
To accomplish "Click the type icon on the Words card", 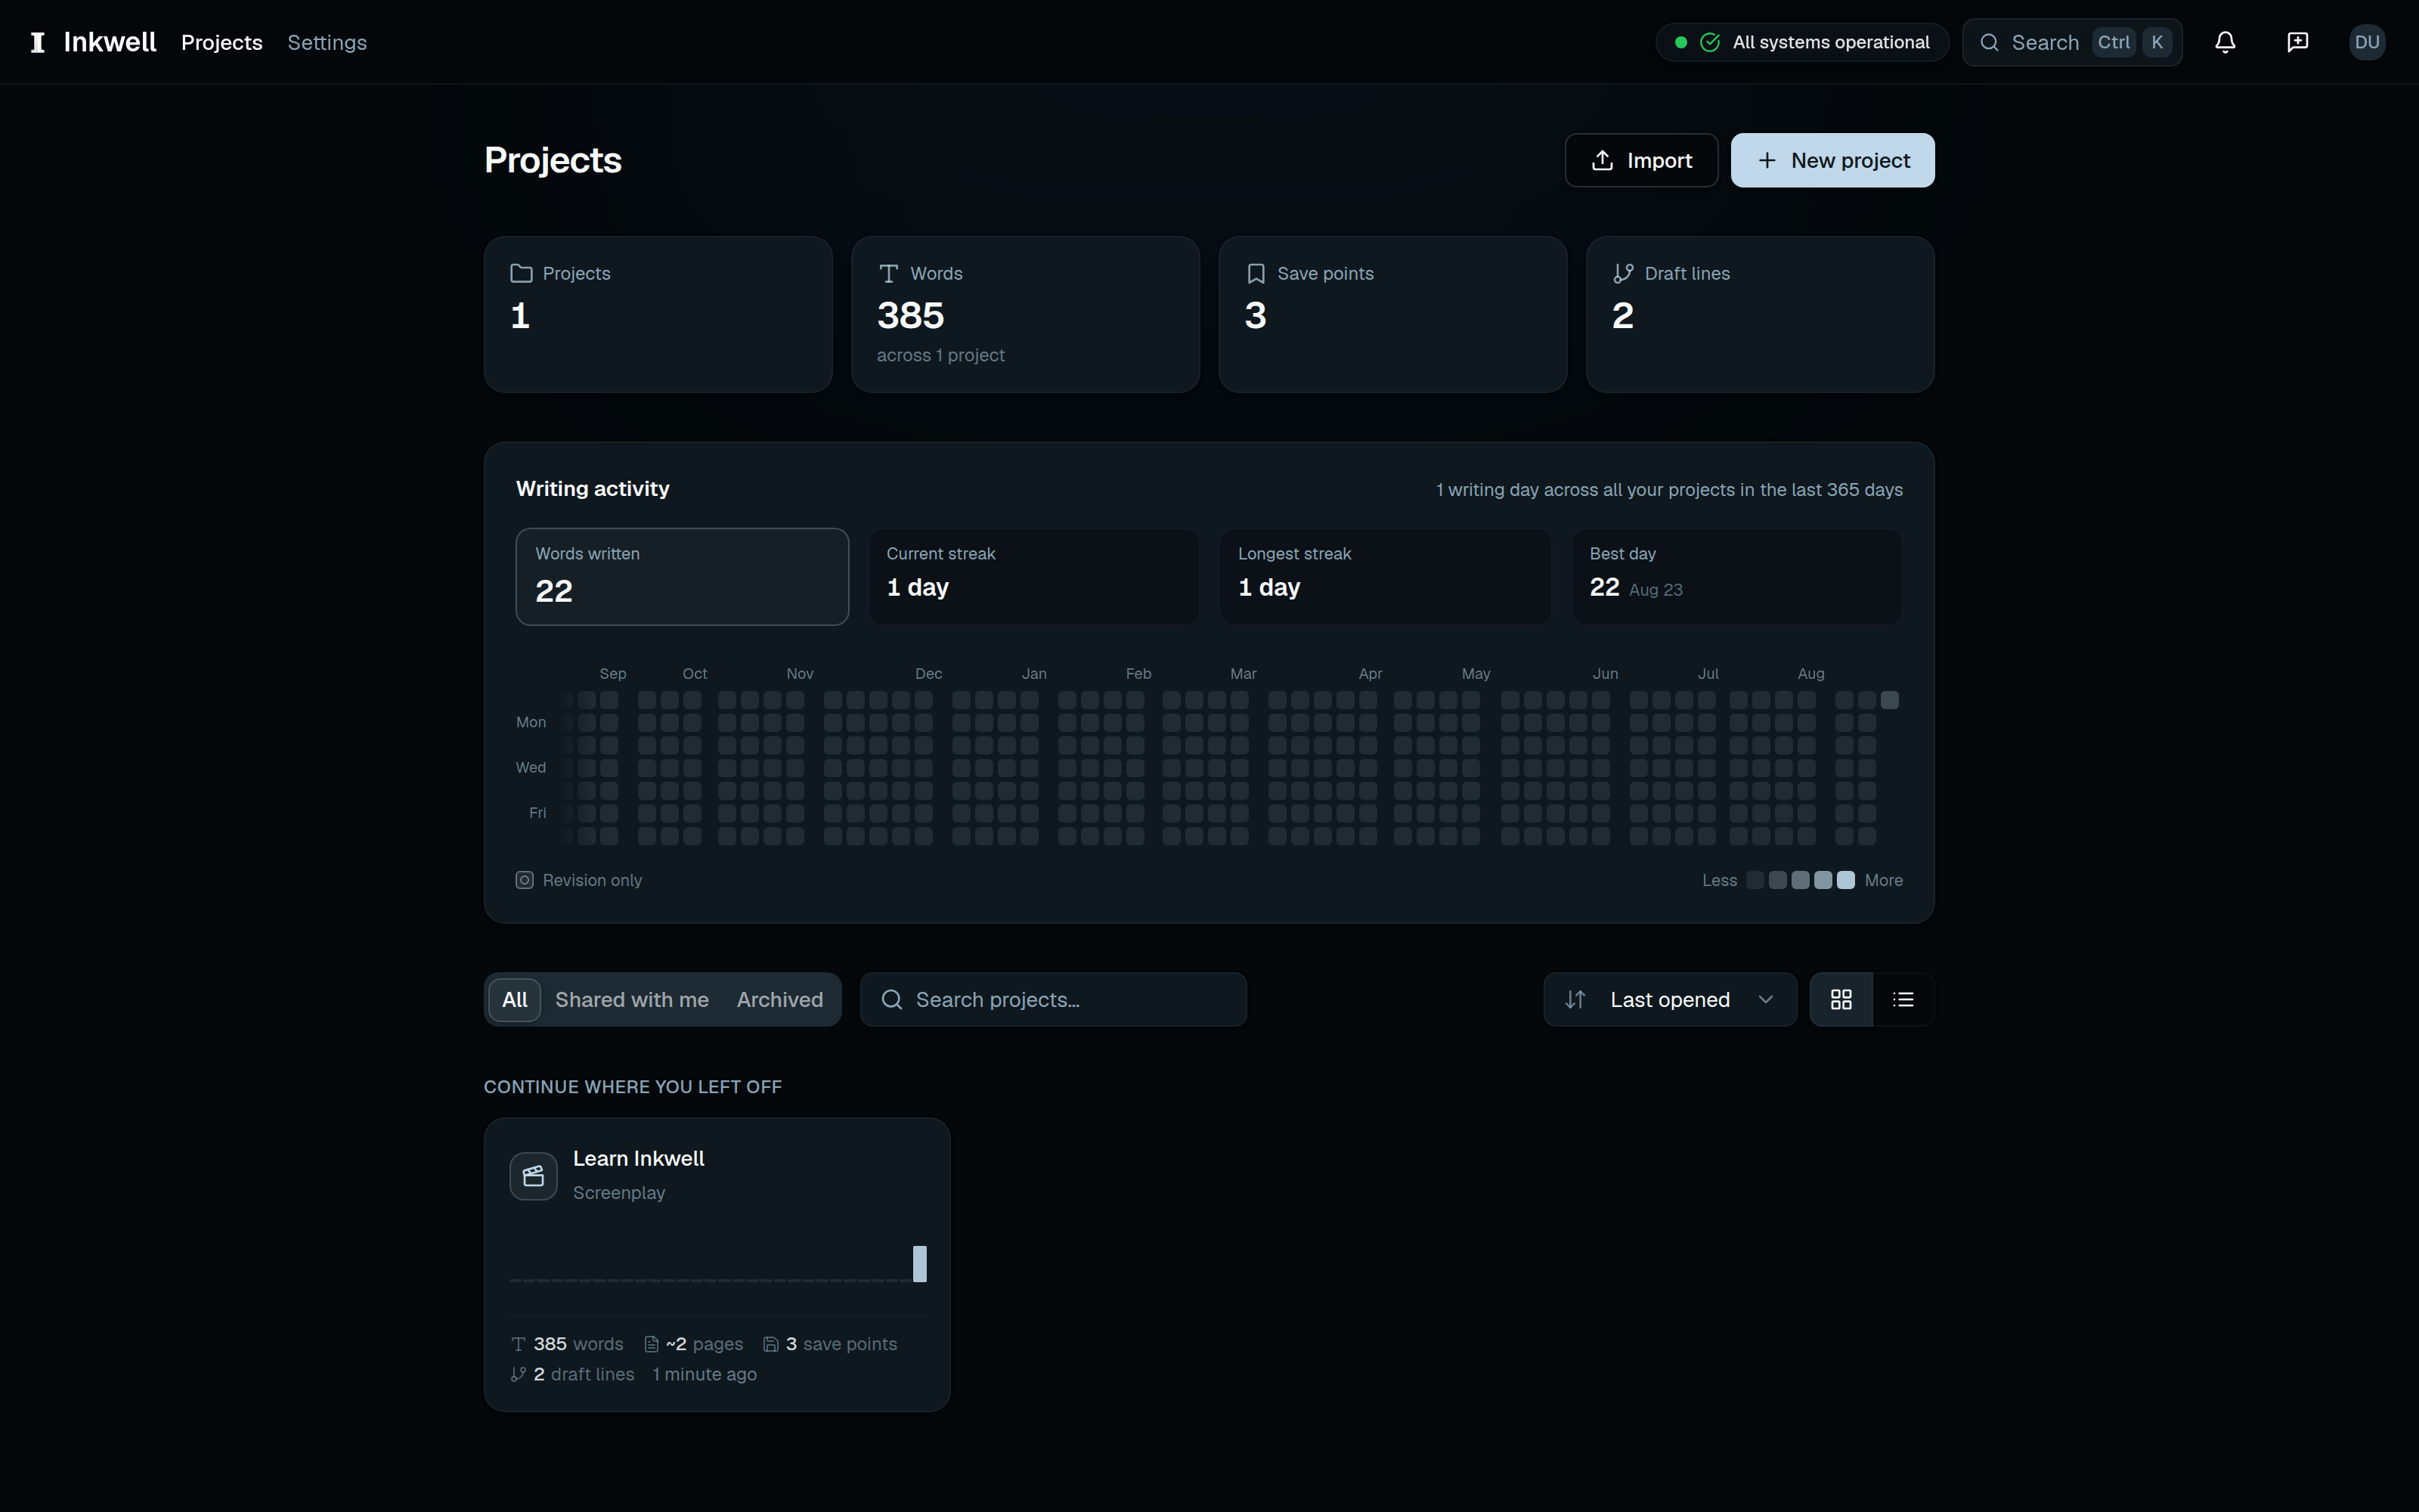I will [887, 273].
